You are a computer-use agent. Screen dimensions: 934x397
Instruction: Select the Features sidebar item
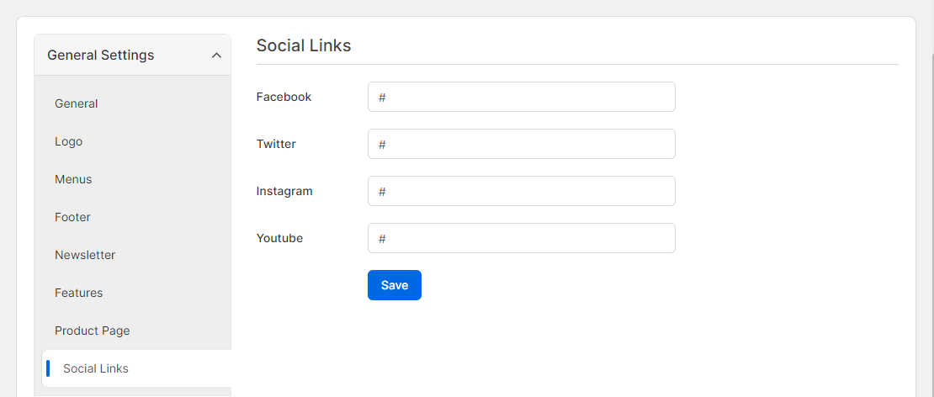click(x=78, y=293)
